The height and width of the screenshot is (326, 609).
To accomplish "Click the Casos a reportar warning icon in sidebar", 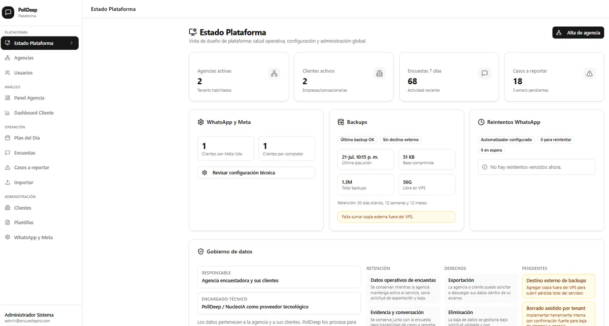I will [x=8, y=168].
